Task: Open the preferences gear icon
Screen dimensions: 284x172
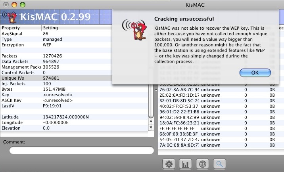Action: 169,164
